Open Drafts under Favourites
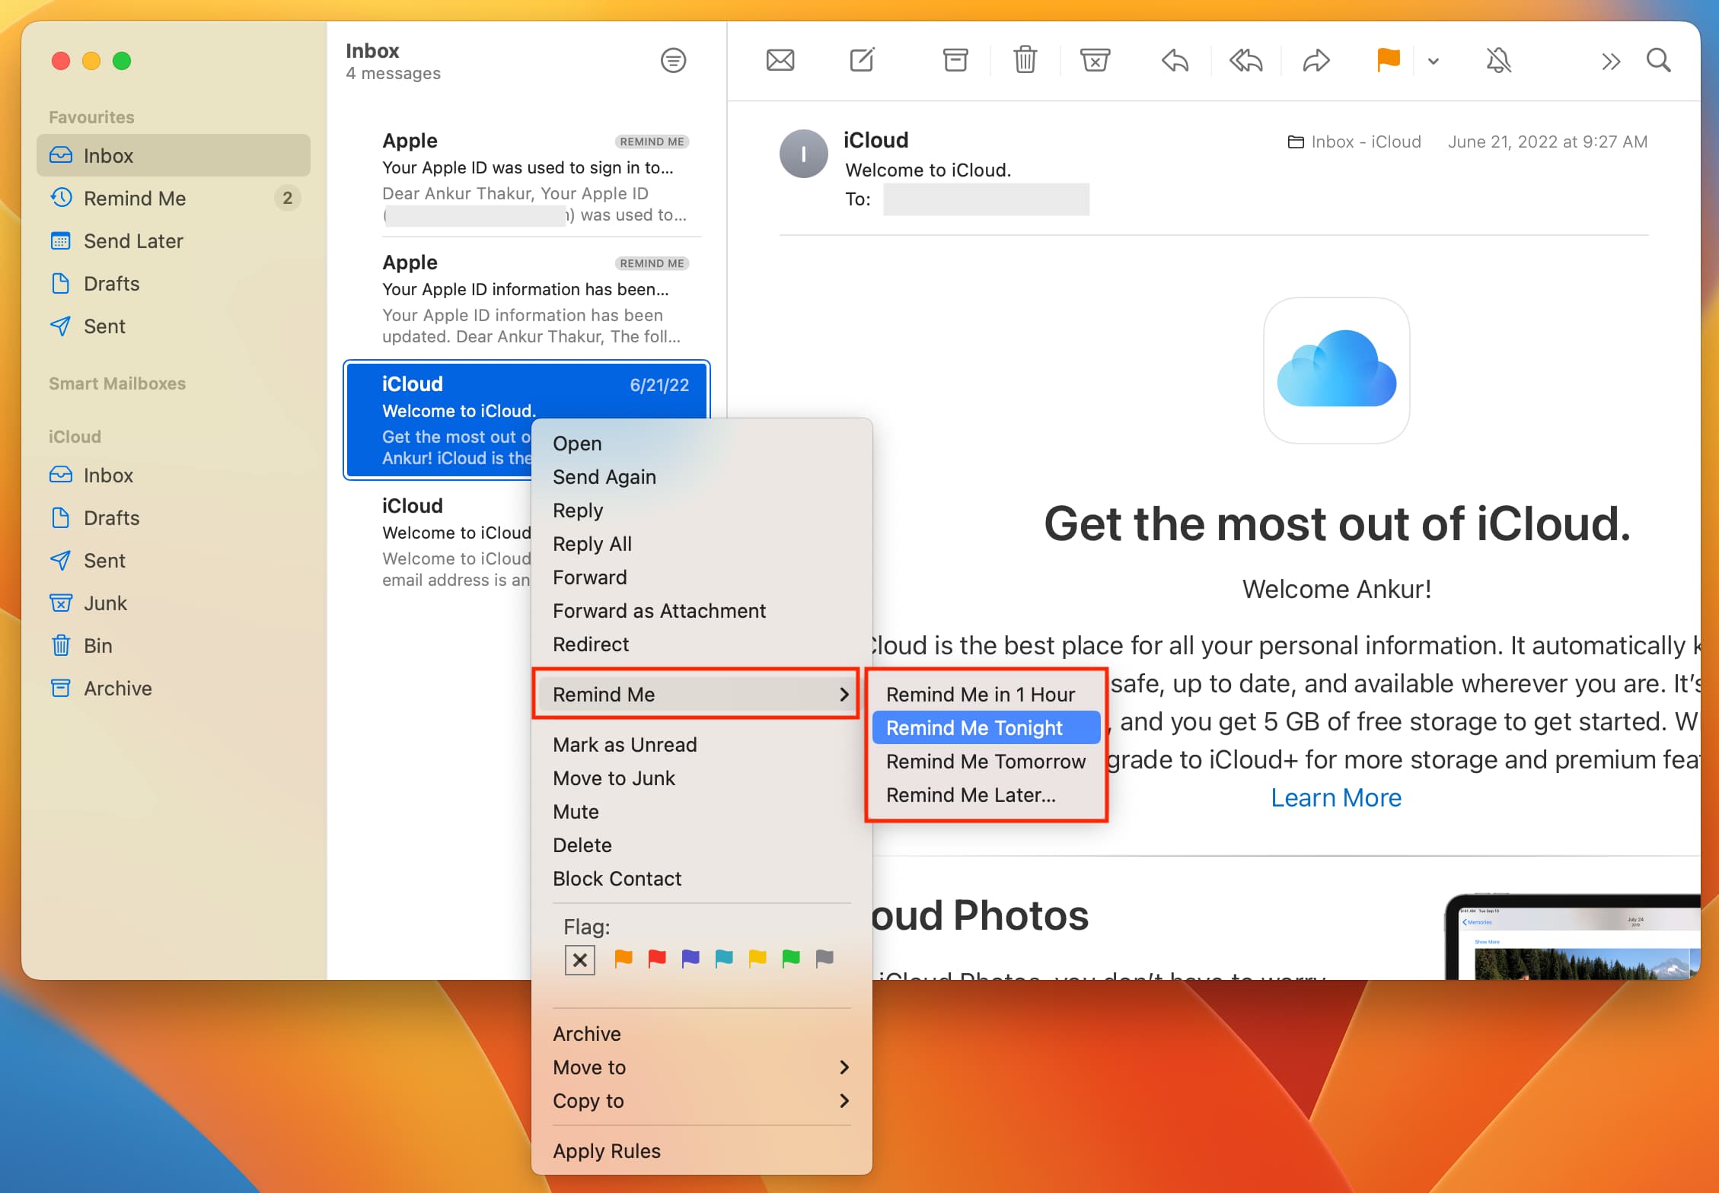 tap(174, 283)
